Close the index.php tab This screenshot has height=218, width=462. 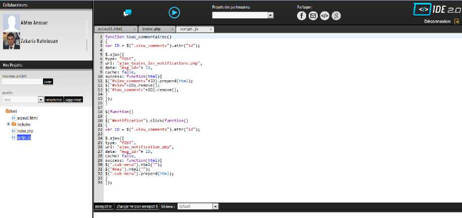point(173,29)
